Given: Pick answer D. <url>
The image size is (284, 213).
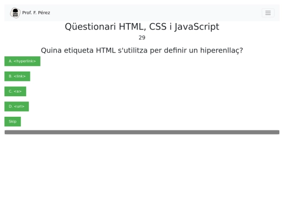Looking at the screenshot, I should pyautogui.click(x=17, y=106).
